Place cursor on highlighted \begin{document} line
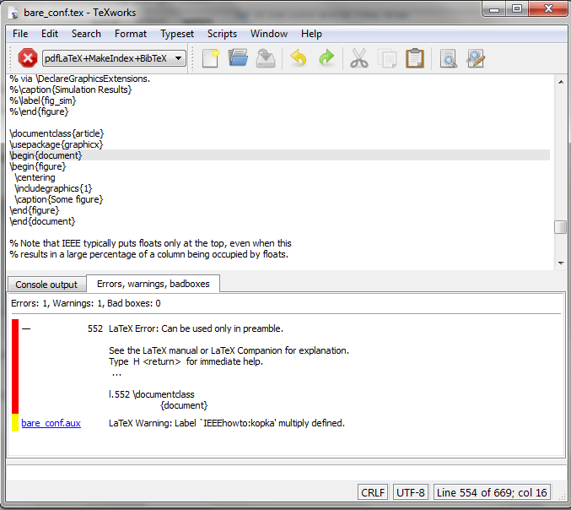The width and height of the screenshot is (571, 510). point(279,155)
